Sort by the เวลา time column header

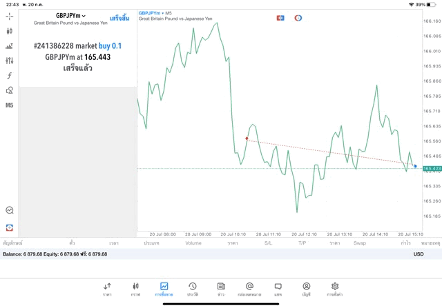click(x=114, y=243)
